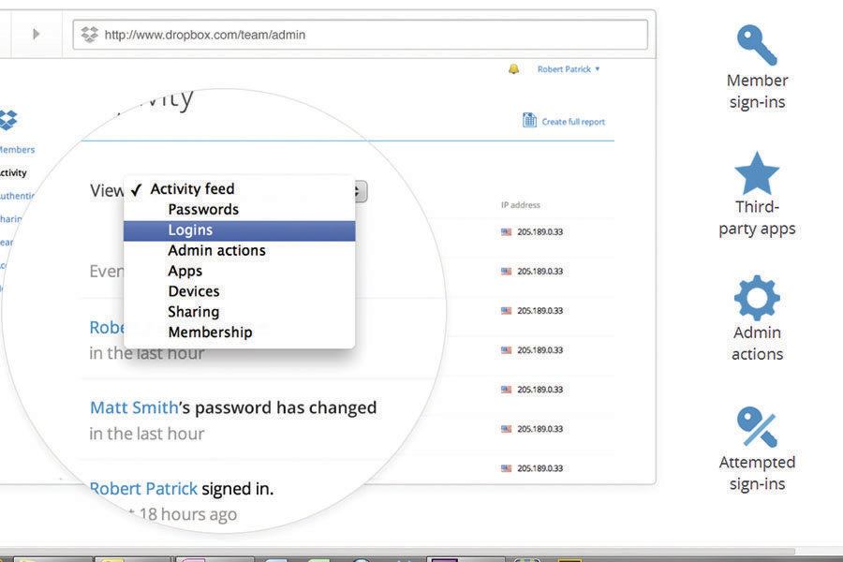The height and width of the screenshot is (562, 843).
Task: Click the Dropbox logo in sidebar
Action: tap(7, 120)
